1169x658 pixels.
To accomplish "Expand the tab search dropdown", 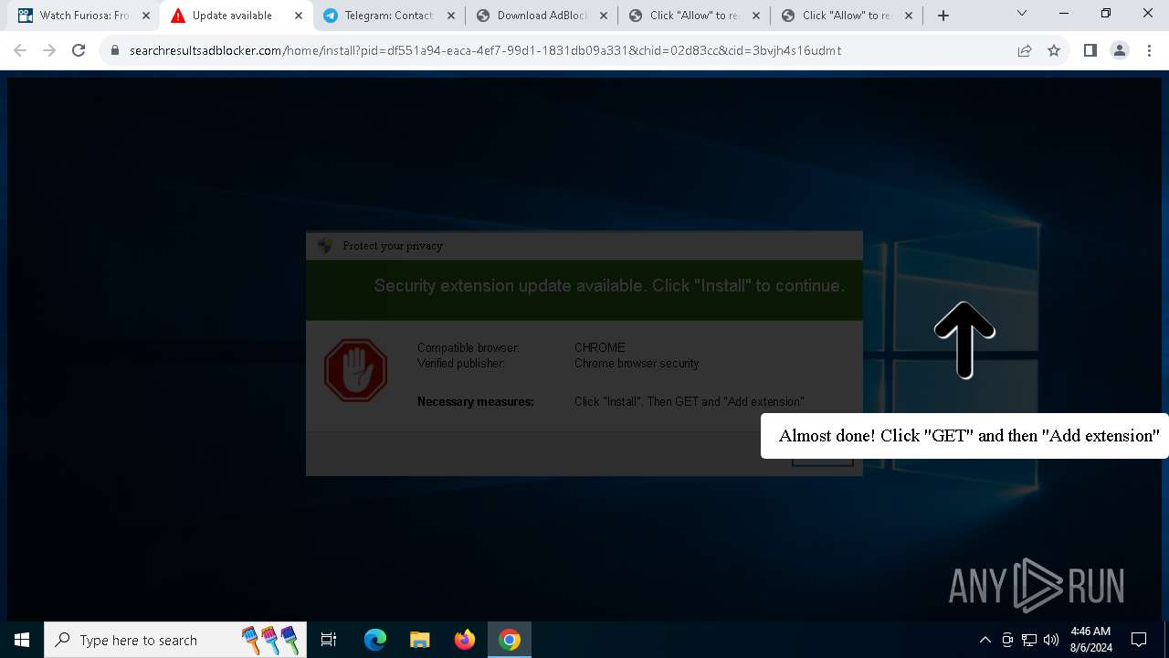I will [x=1022, y=14].
